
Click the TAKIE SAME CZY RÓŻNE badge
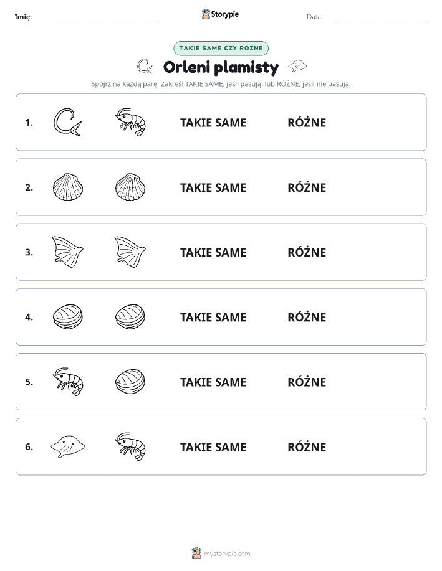[x=221, y=48]
